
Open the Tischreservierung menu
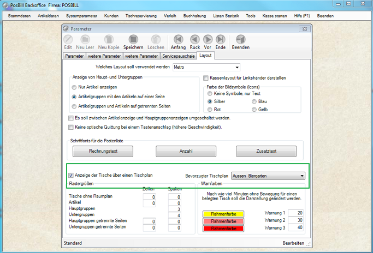pyautogui.click(x=140, y=16)
